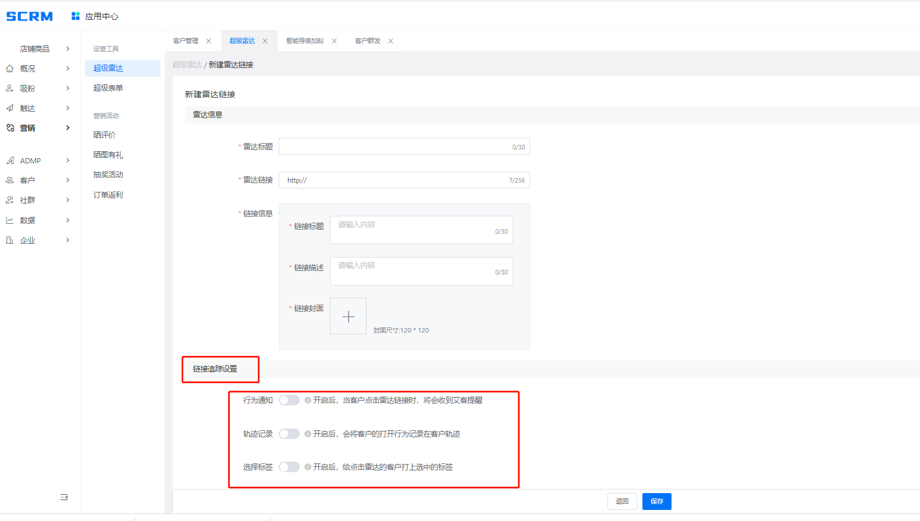Click the 返回 button

[x=622, y=501]
